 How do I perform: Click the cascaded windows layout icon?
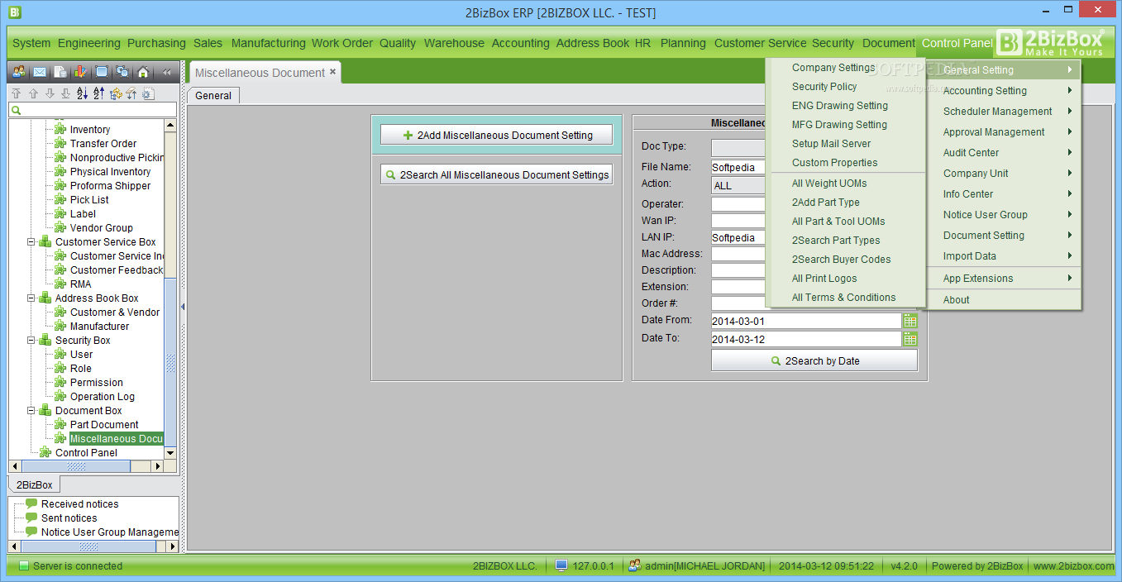(x=122, y=72)
